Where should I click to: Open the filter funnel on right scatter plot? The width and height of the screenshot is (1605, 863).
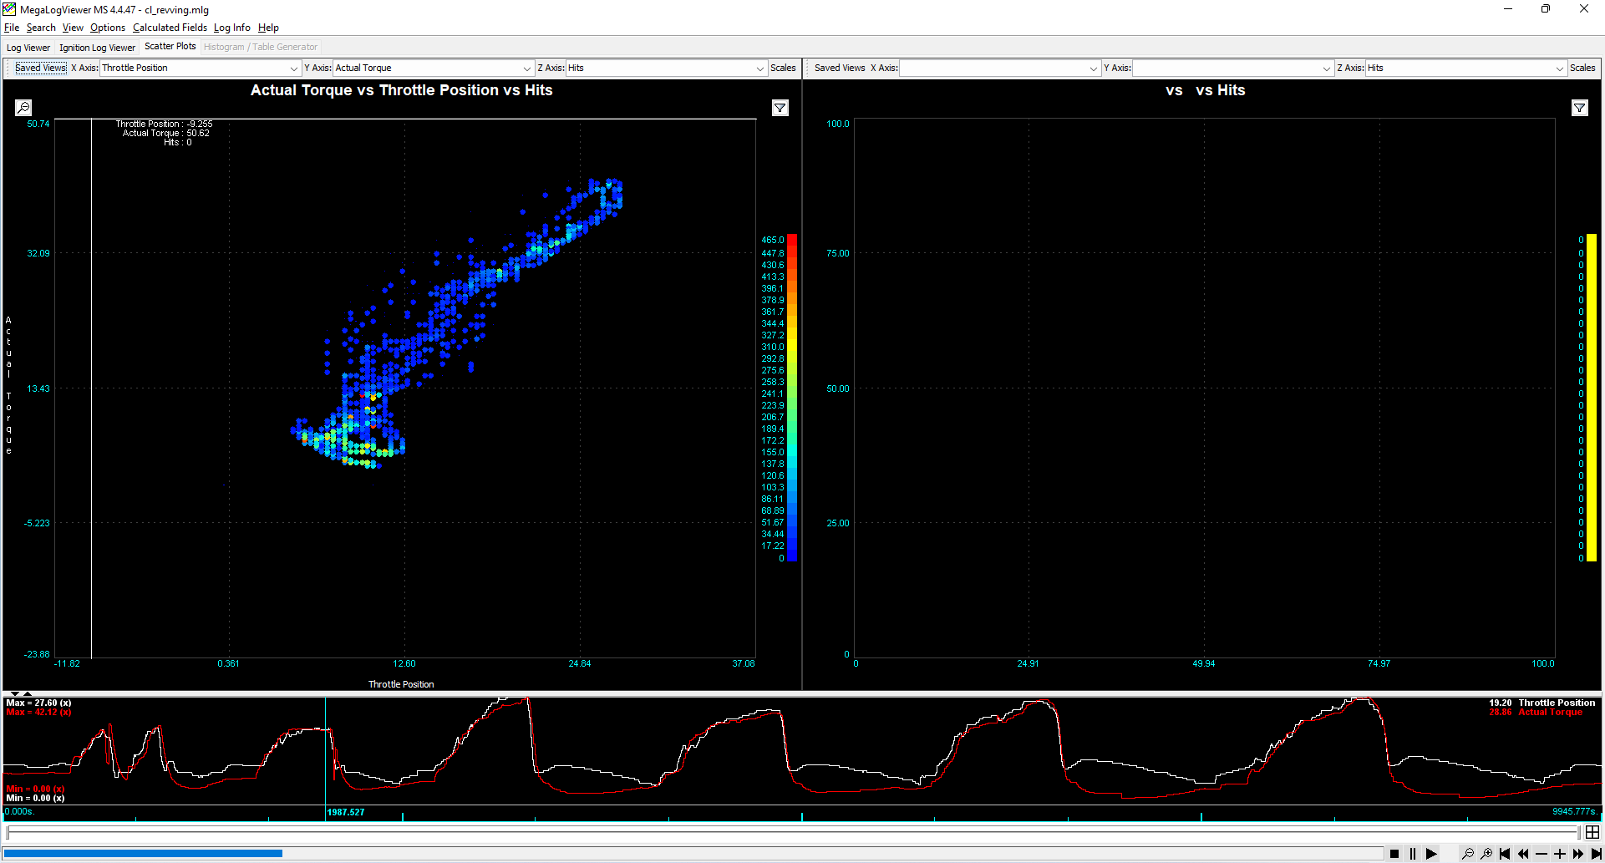pyautogui.click(x=1579, y=108)
